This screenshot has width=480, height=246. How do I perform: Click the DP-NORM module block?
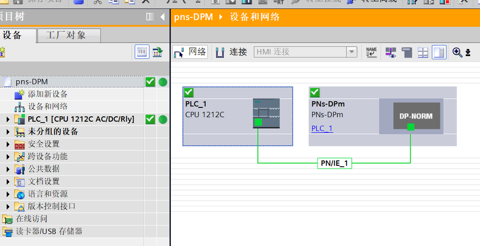(417, 116)
